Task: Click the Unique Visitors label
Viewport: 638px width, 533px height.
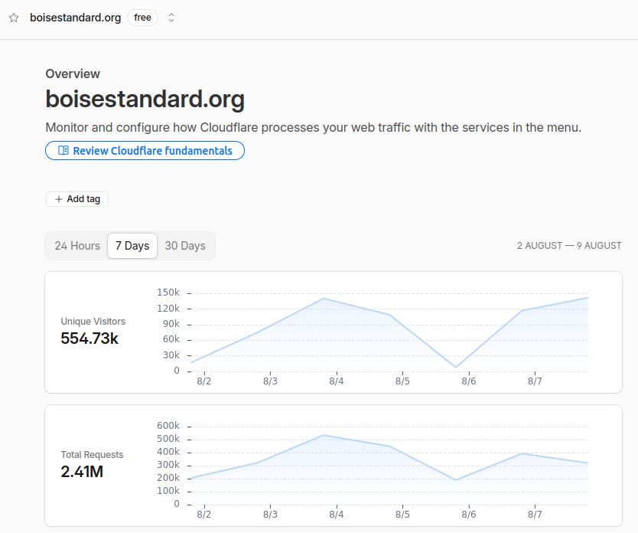Action: [x=93, y=322]
